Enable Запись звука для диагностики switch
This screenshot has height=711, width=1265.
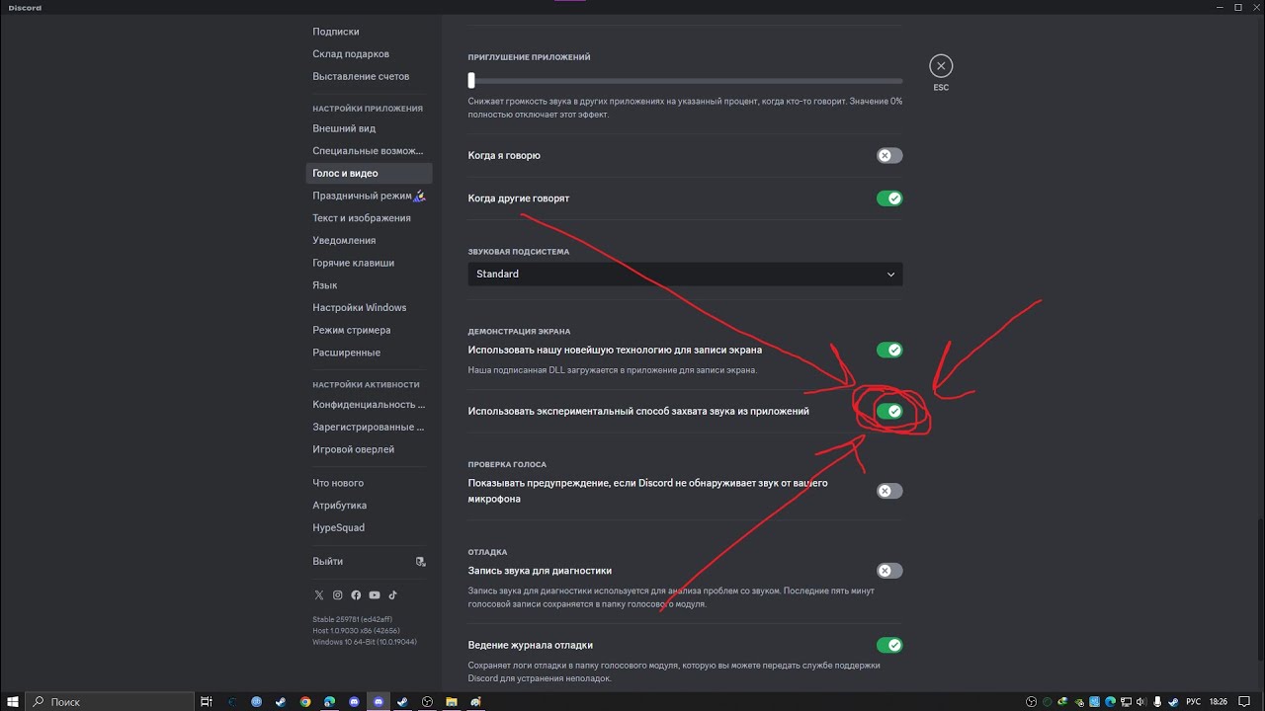pos(889,571)
